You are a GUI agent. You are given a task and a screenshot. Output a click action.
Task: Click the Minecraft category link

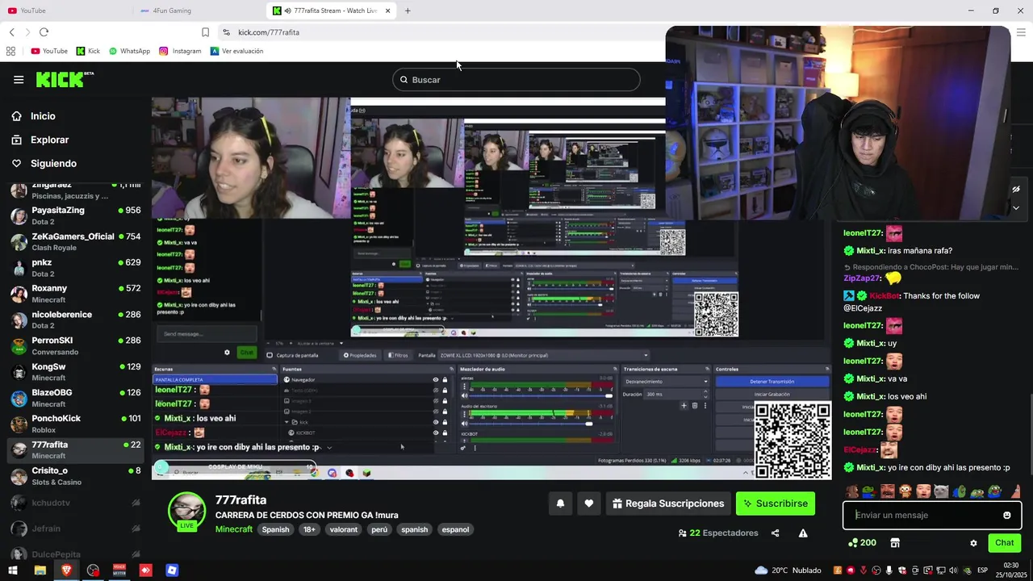pyautogui.click(x=234, y=529)
